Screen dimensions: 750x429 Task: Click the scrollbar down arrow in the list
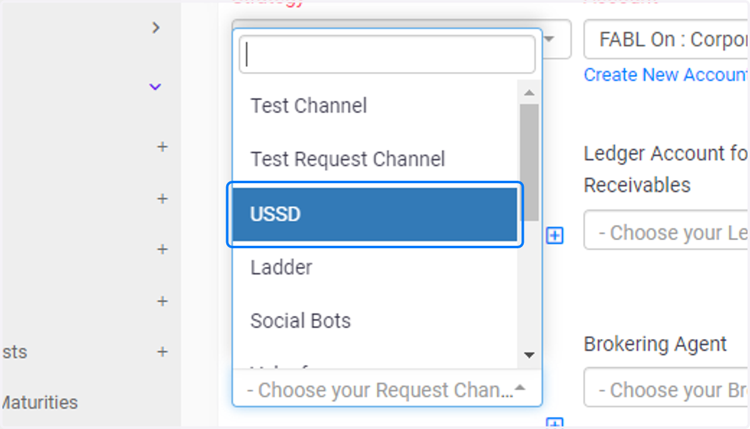click(x=529, y=355)
